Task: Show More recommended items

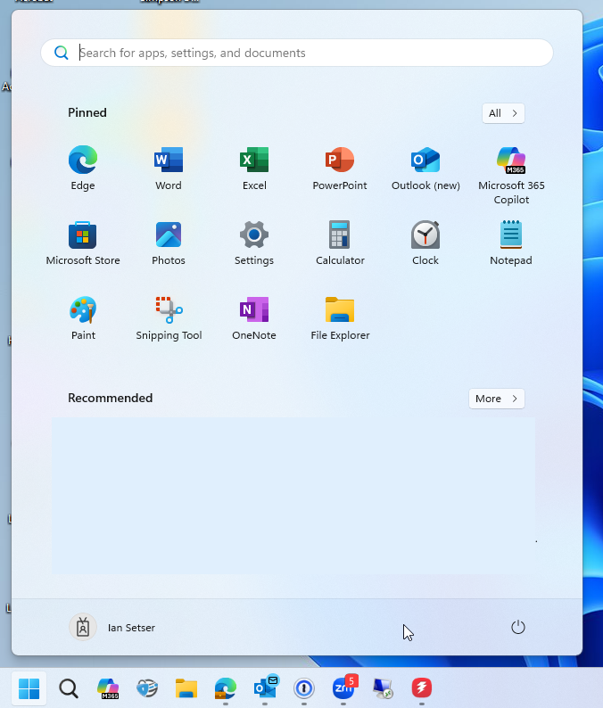Action: point(496,399)
